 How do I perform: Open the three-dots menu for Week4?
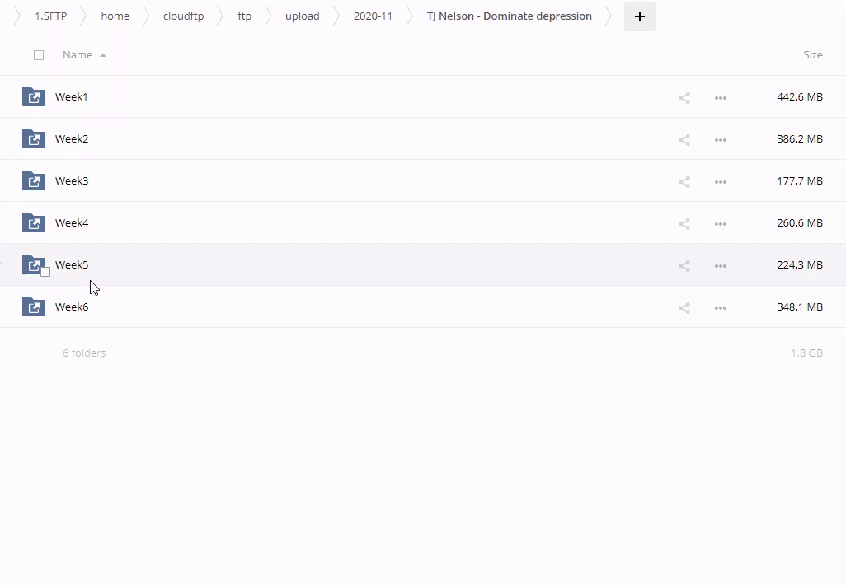[x=720, y=224]
